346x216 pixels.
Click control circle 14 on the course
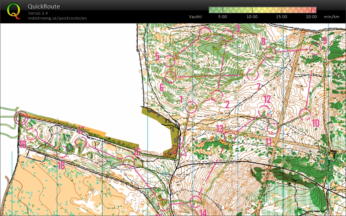pyautogui.click(x=196, y=201)
